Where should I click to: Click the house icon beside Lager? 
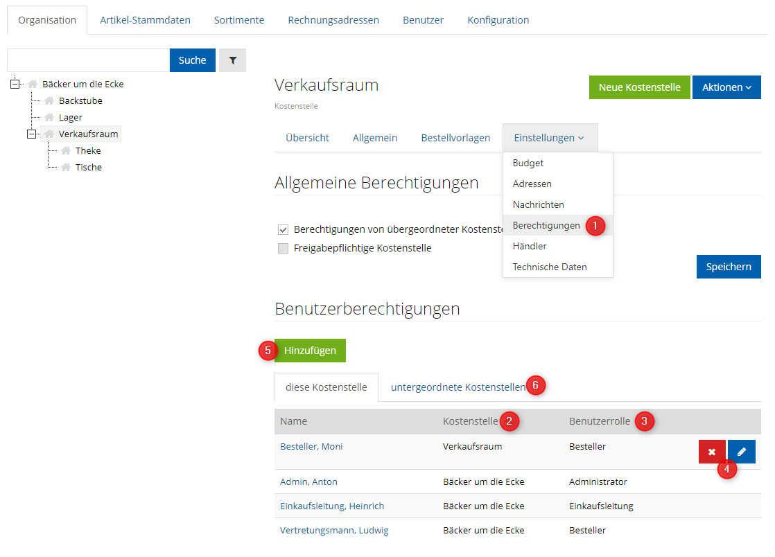click(x=49, y=118)
